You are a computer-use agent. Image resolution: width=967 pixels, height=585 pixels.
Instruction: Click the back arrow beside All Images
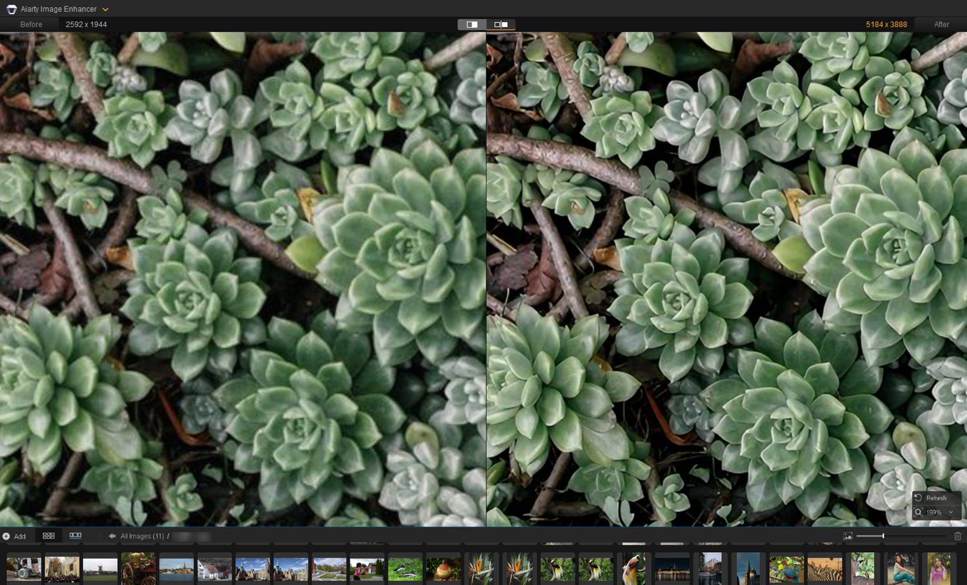pyautogui.click(x=112, y=536)
